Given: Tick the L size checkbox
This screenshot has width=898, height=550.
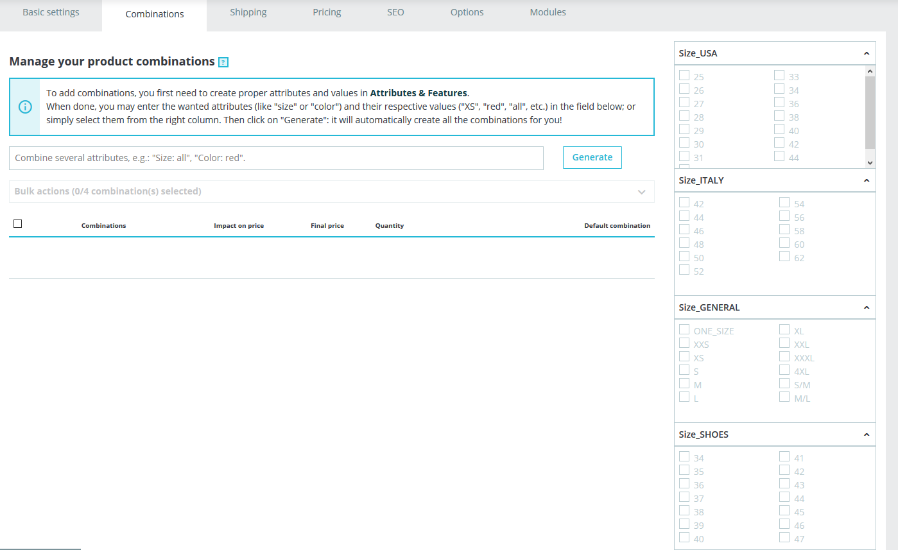Looking at the screenshot, I should [684, 397].
